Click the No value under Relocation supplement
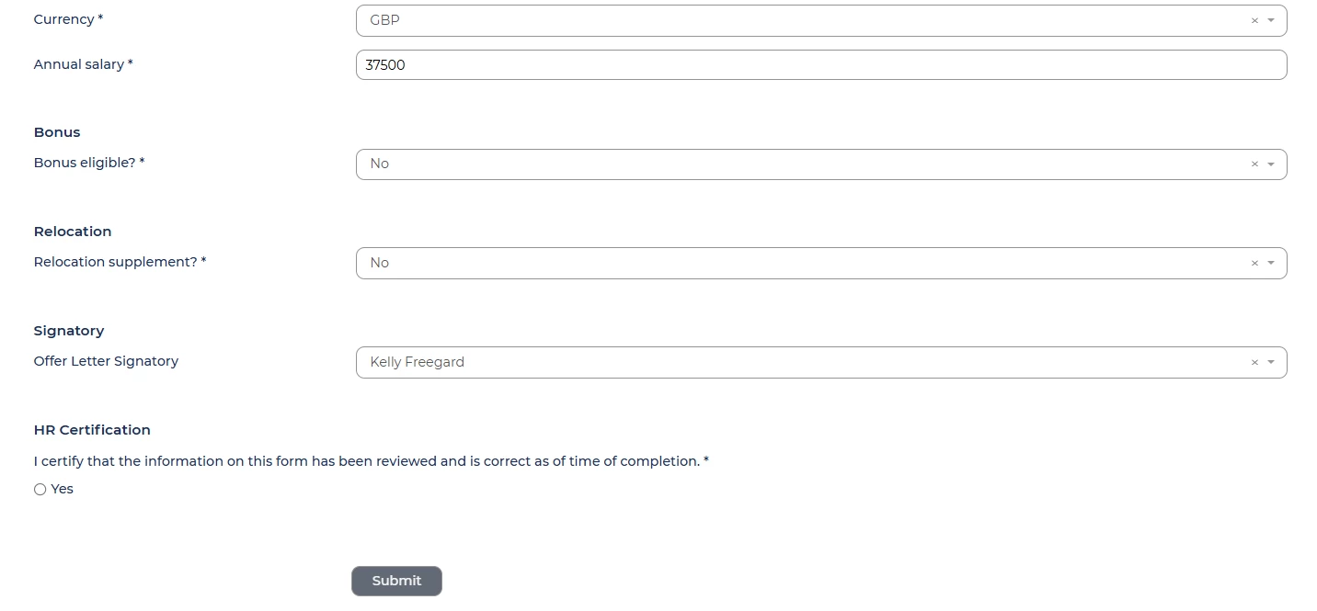The width and height of the screenshot is (1317, 611). [x=379, y=263]
